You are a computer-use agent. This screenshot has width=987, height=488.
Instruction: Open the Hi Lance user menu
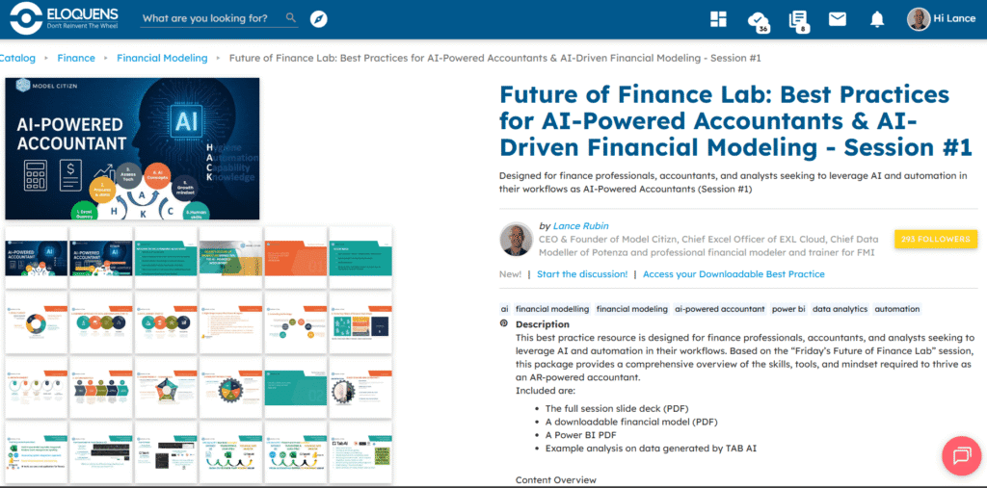(954, 19)
